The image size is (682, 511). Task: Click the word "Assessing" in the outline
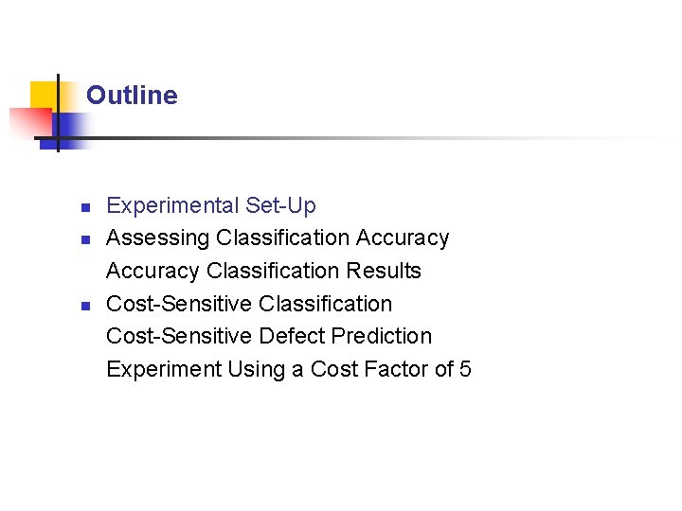click(x=157, y=238)
